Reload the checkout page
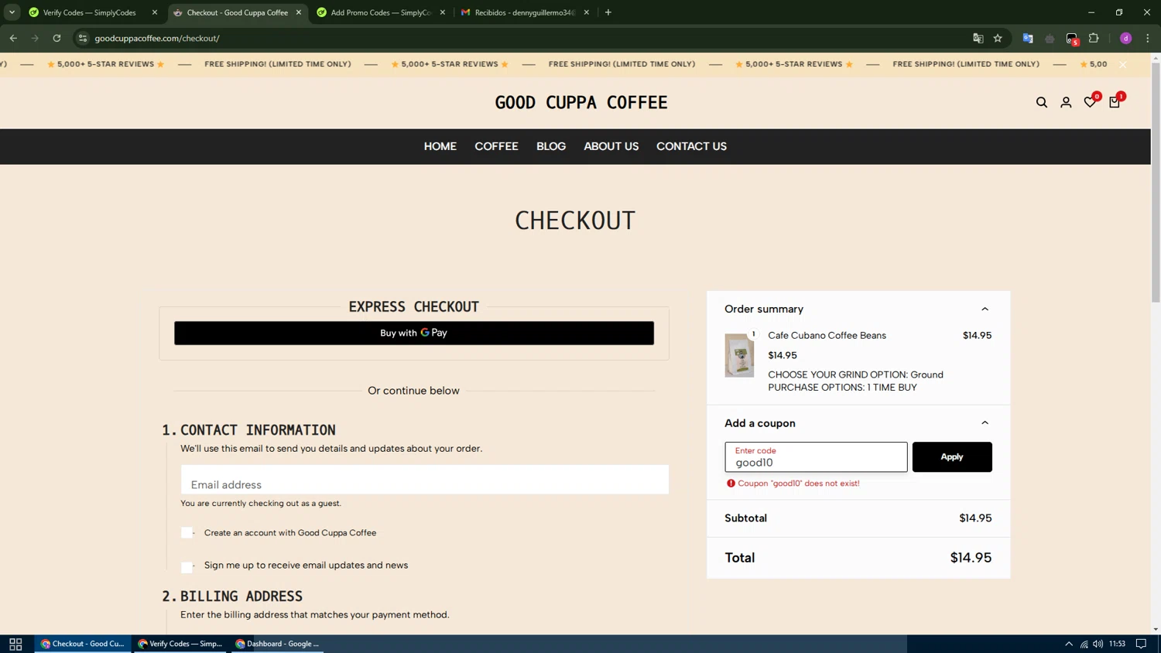Screen dimensions: 1161x653 tap(57, 38)
